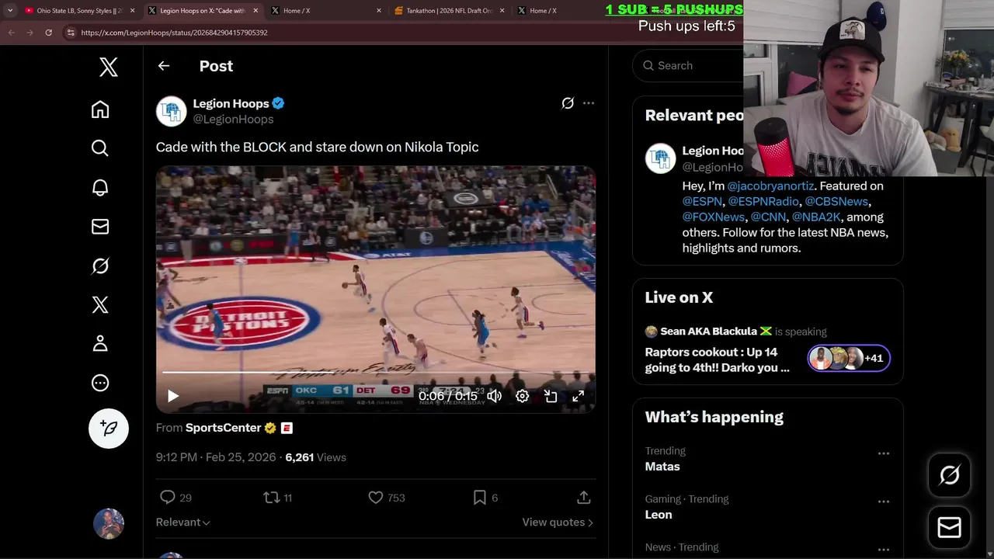
Task: Reload the page with the browser refresh button
Action: (48, 33)
